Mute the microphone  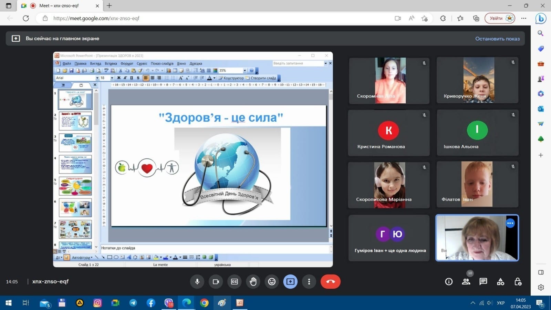coord(197,282)
